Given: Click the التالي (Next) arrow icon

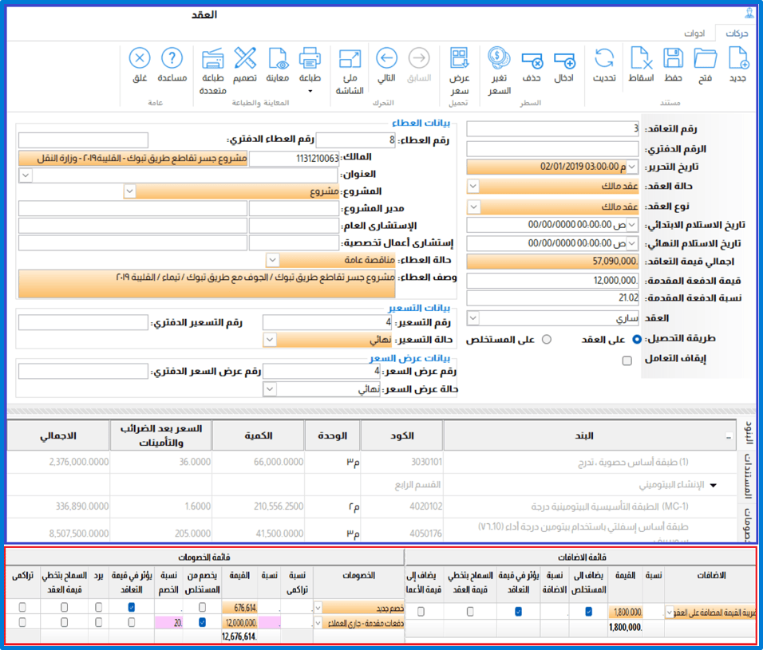Looking at the screenshot, I should coord(386,58).
